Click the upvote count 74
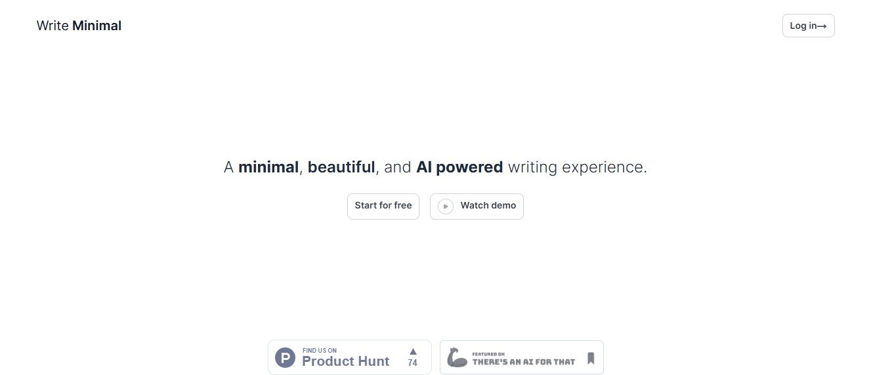The height and width of the screenshot is (375, 871). pyautogui.click(x=412, y=363)
